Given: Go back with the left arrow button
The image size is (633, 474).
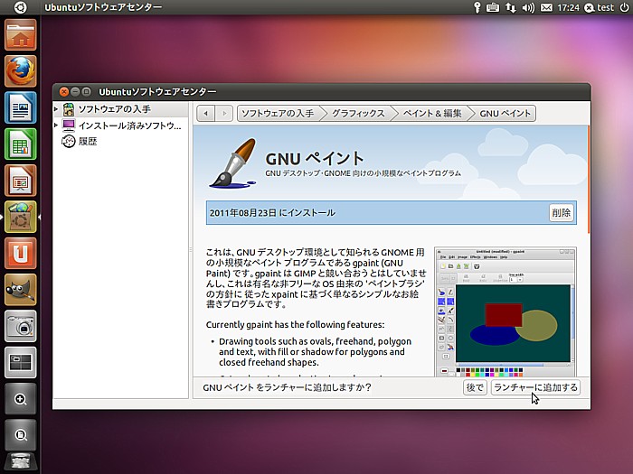Looking at the screenshot, I should [206, 113].
